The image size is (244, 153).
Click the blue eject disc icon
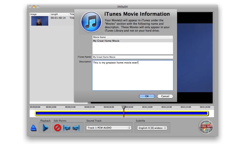click(x=34, y=128)
